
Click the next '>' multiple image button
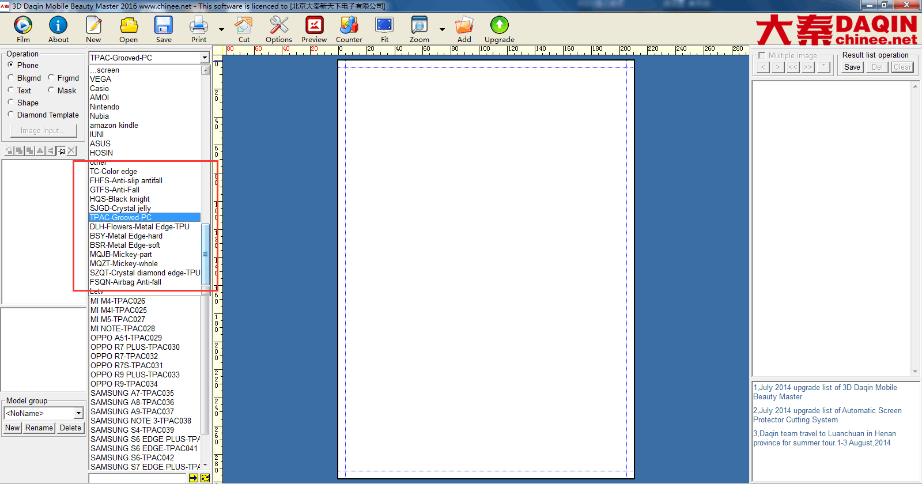(778, 67)
